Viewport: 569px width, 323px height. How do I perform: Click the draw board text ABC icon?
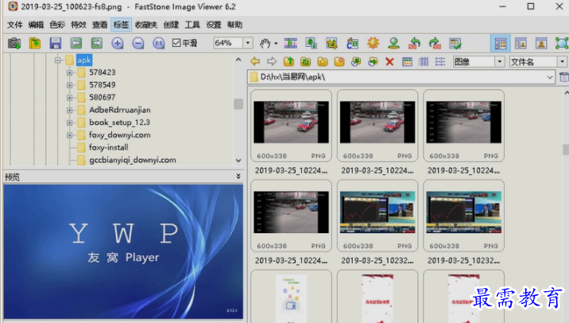(x=352, y=43)
